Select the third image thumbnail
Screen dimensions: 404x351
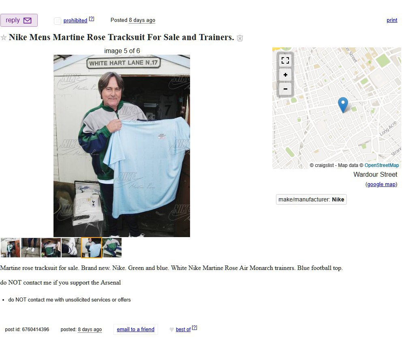(51, 248)
